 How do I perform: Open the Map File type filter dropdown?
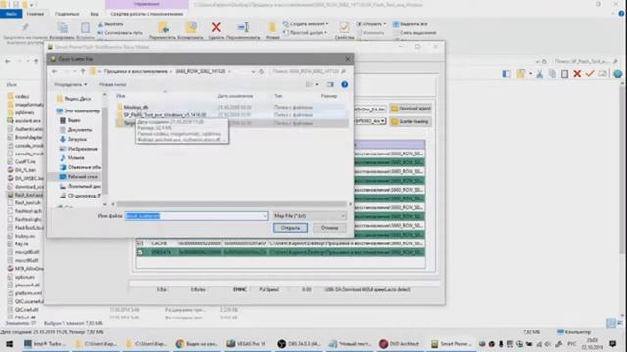click(x=310, y=216)
